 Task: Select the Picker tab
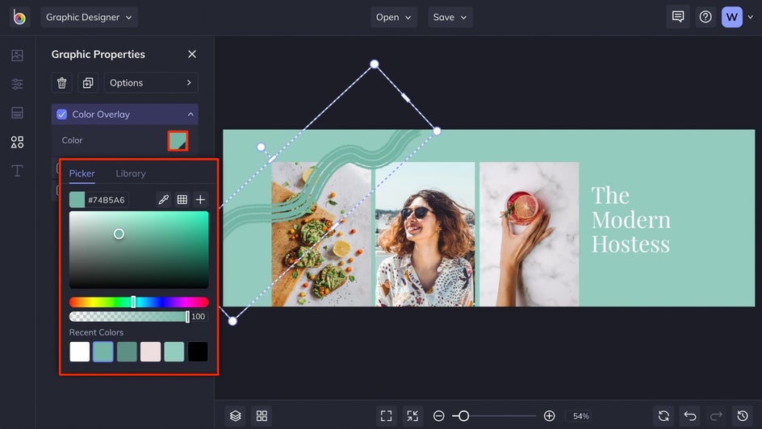tap(82, 173)
